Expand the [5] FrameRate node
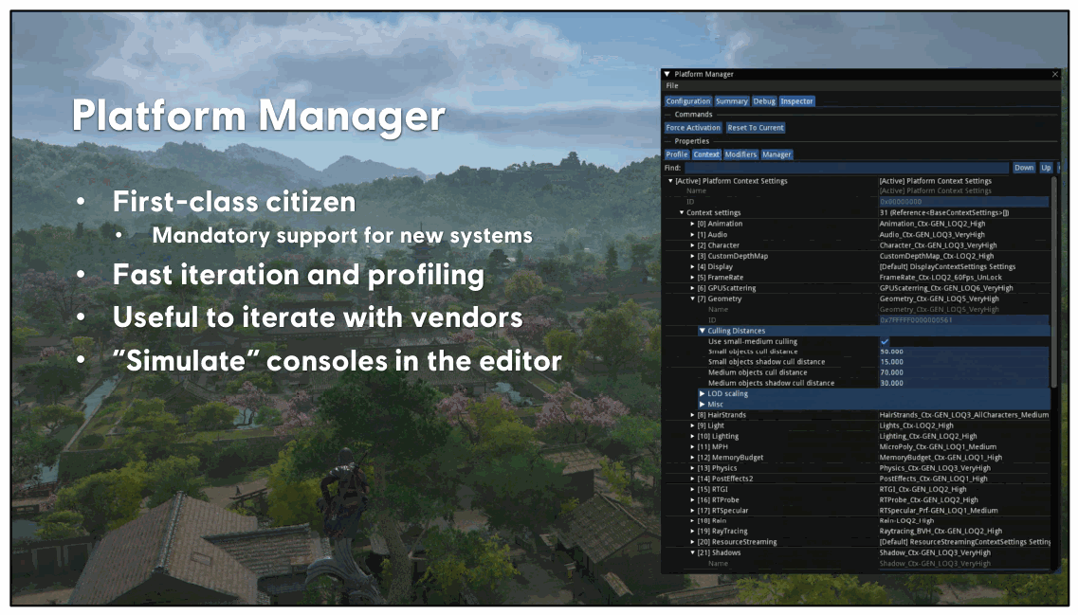Viewport: 1078px width, 615px height. (693, 278)
